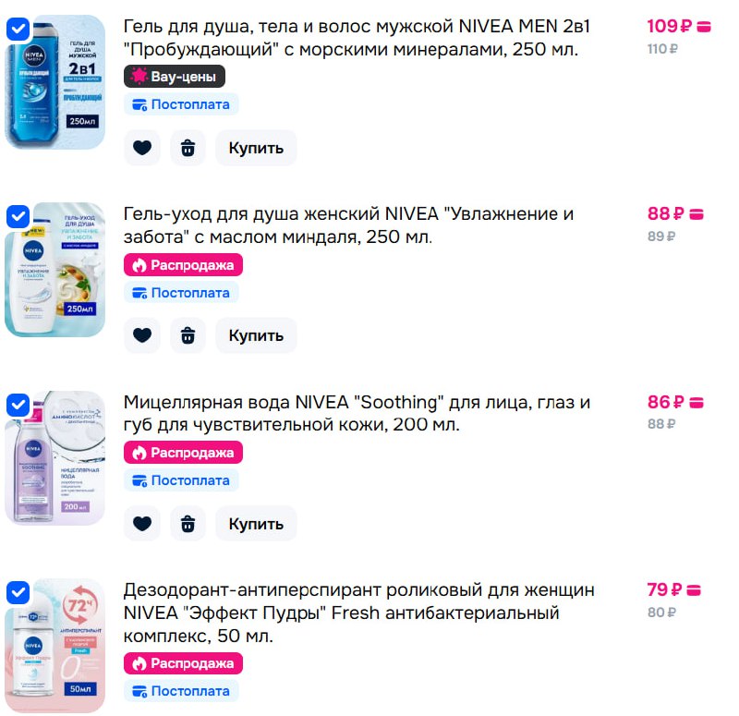Heart the Soothing micellar water item
739x716 pixels.
(142, 524)
